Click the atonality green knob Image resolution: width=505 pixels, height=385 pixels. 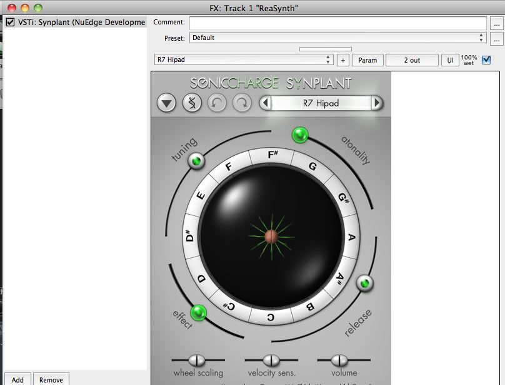[x=300, y=135]
